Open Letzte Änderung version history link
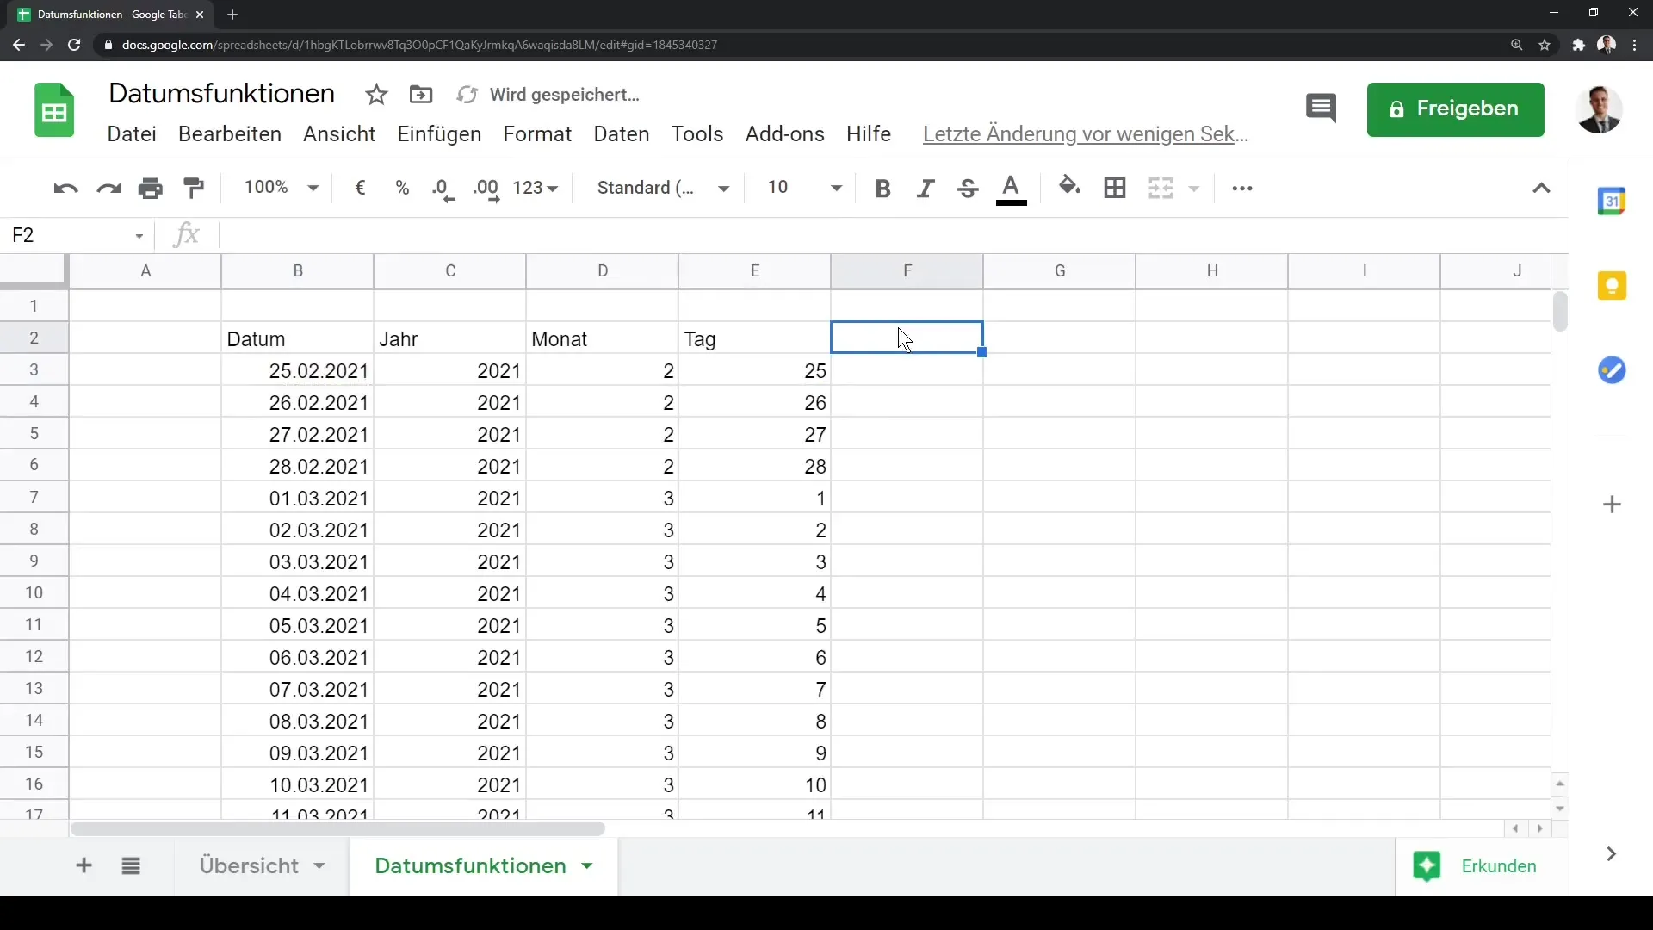Viewport: 1653px width, 930px height. (x=1086, y=134)
